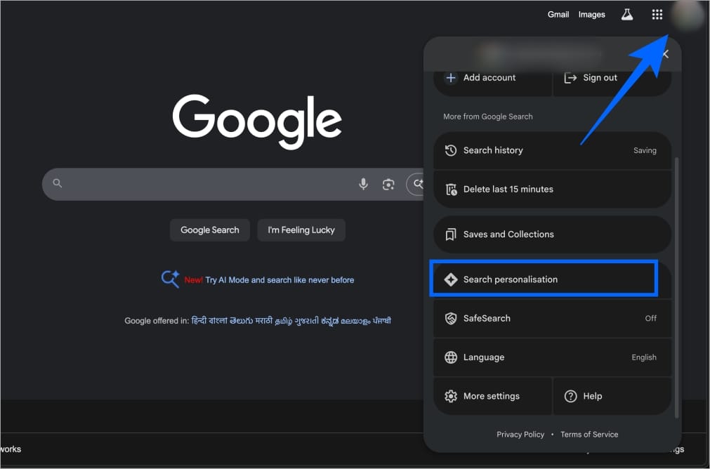Click the More settings gear icon
The width and height of the screenshot is (710, 469).
tap(451, 396)
